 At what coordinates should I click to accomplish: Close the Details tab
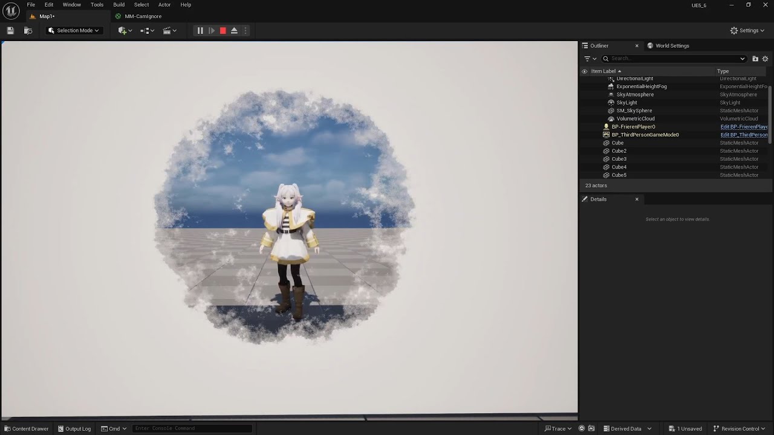[637, 199]
